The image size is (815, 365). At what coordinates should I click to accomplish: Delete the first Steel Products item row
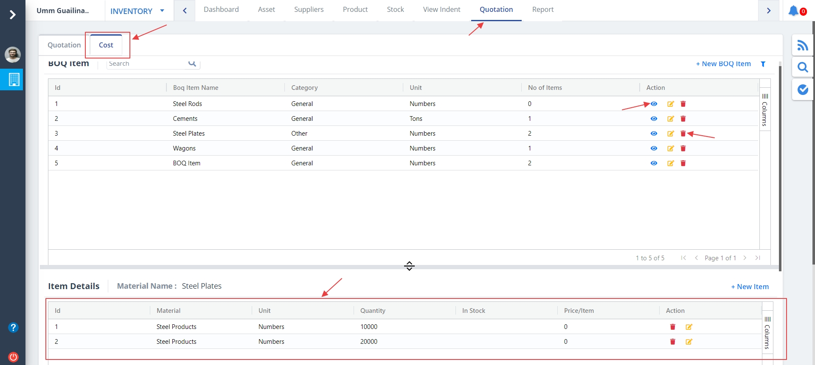[x=672, y=327]
